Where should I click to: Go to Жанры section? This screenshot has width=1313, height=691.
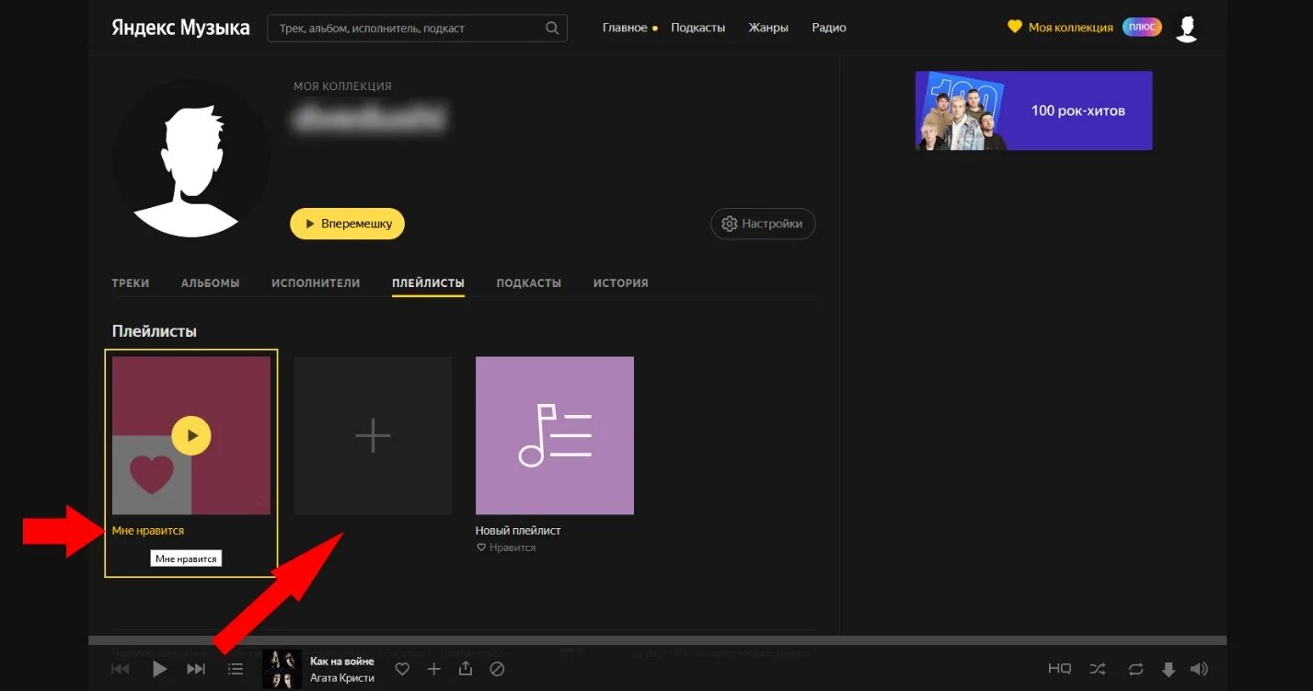coord(768,28)
